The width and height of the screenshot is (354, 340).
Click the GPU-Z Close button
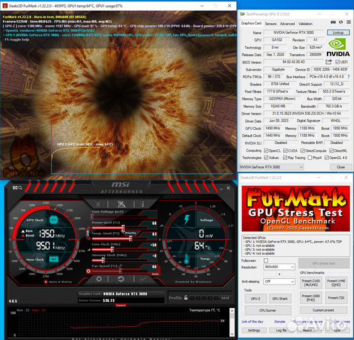[x=341, y=167]
